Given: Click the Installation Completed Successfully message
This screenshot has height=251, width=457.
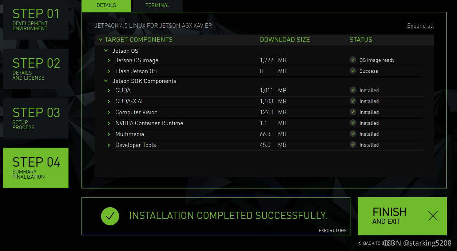Looking at the screenshot, I should (x=228, y=216).
